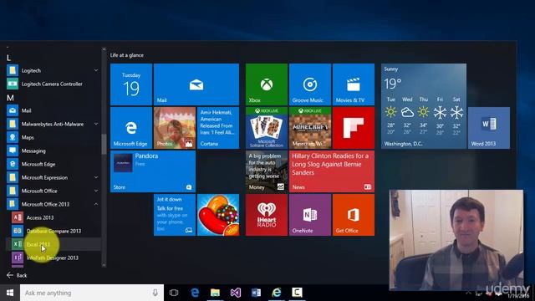Open the Flipboard tile

pyautogui.click(x=354, y=128)
